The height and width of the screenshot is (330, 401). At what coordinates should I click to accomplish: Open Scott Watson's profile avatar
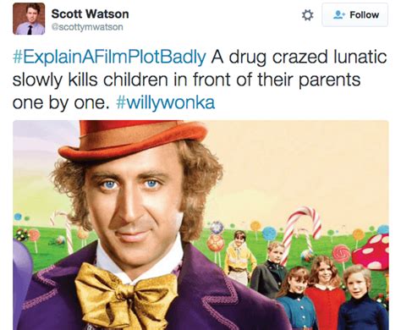click(29, 19)
